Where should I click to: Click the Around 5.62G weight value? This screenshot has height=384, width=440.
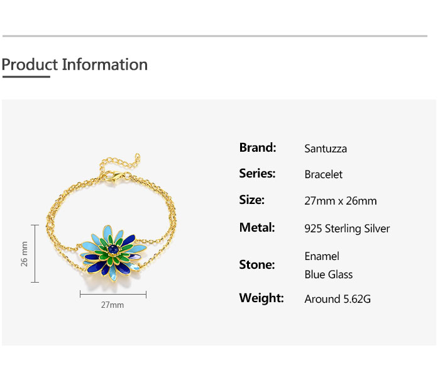click(338, 299)
